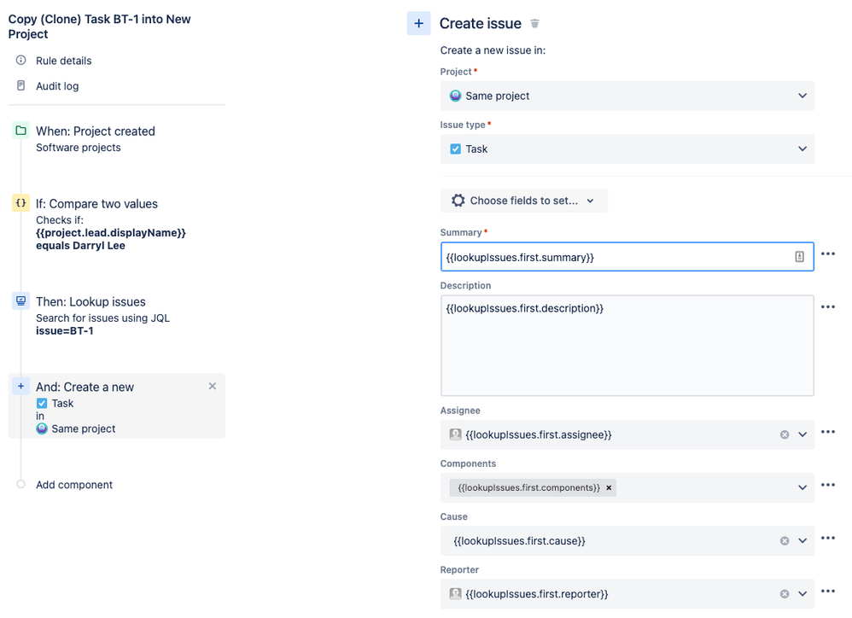Click the trash icon beside Create issue
This screenshot has height=618, width=852.
point(535,24)
